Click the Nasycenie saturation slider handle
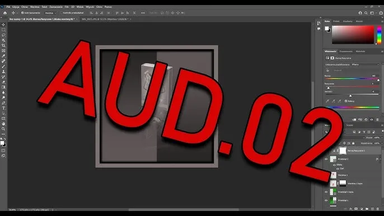 click(x=329, y=88)
